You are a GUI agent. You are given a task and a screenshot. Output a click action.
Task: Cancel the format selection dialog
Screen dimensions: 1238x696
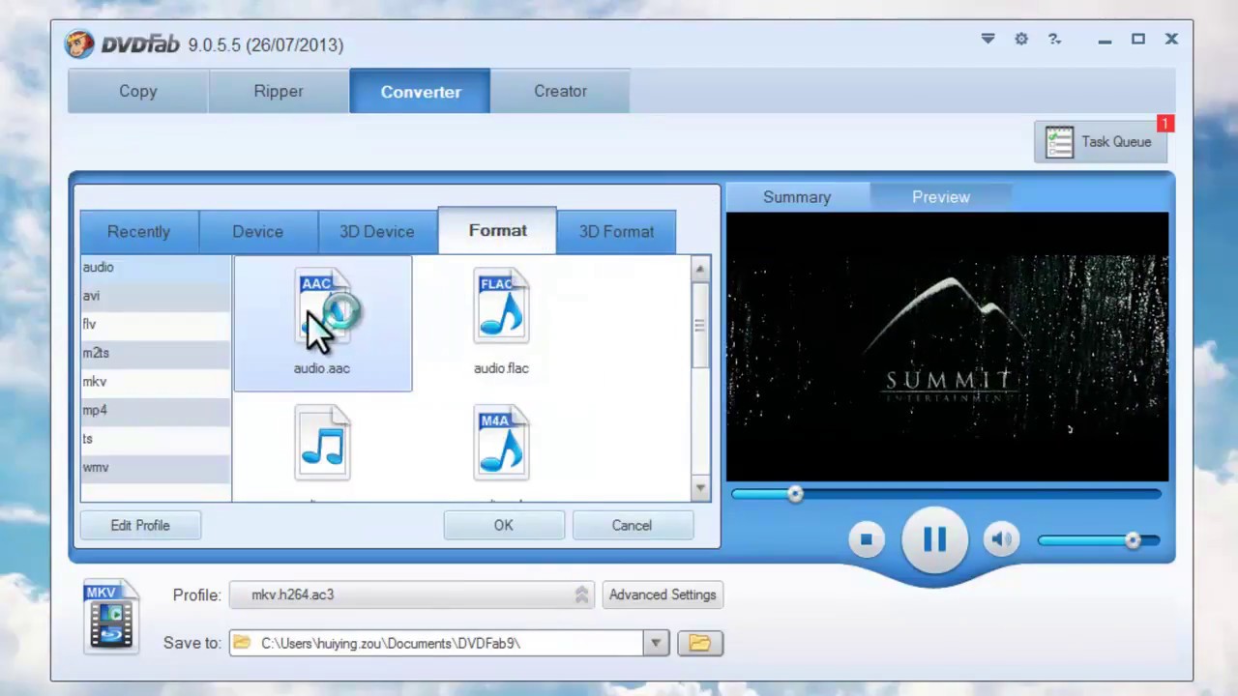pos(632,525)
